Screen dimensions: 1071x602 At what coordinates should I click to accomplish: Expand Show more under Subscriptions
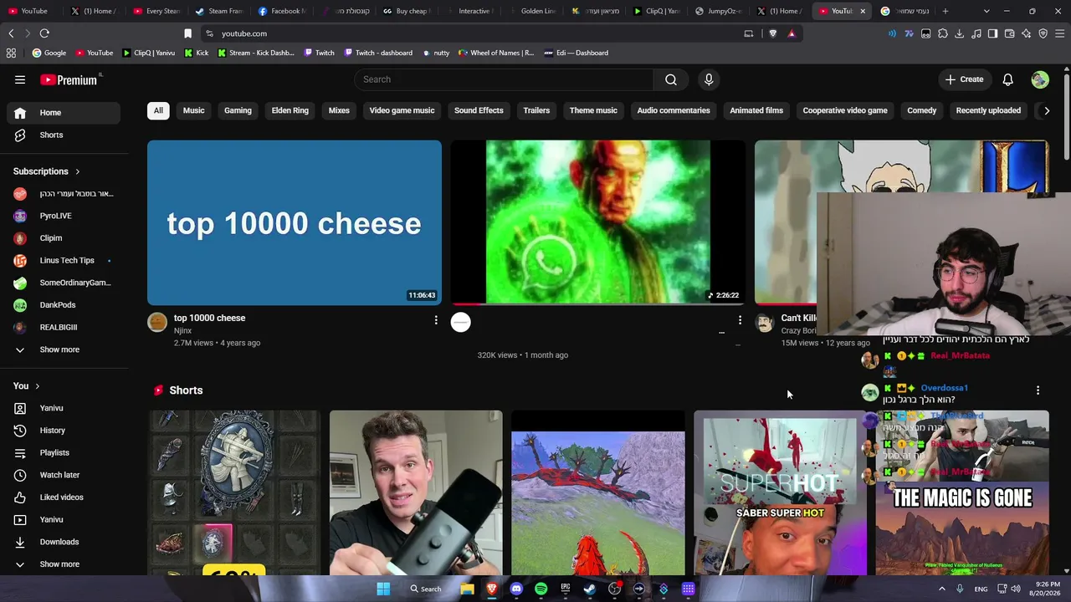59,349
